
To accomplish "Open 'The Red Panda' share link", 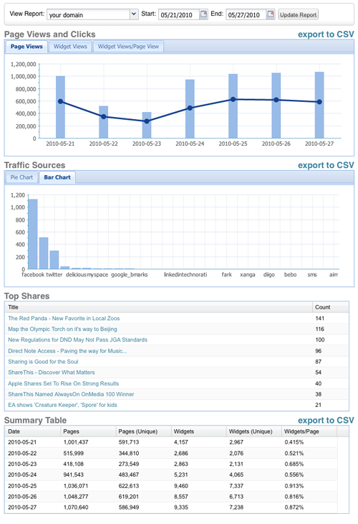I will click(x=64, y=319).
